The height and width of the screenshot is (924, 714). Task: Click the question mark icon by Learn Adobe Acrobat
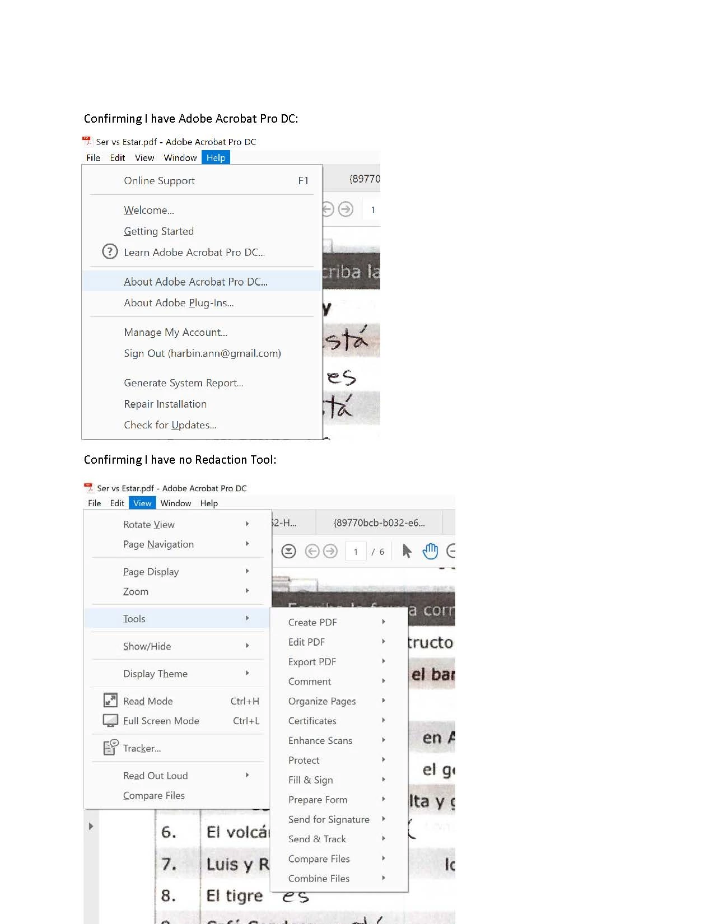tap(110, 251)
